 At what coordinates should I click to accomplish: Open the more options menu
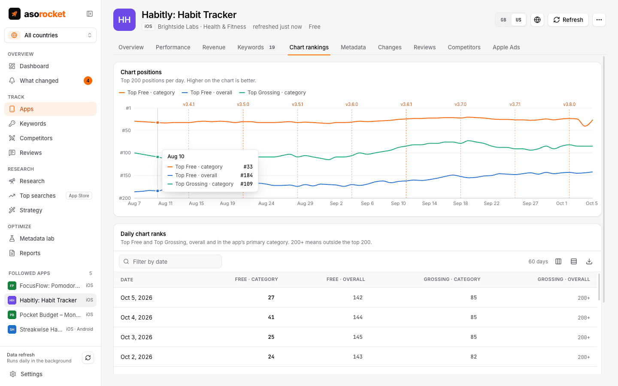(599, 20)
